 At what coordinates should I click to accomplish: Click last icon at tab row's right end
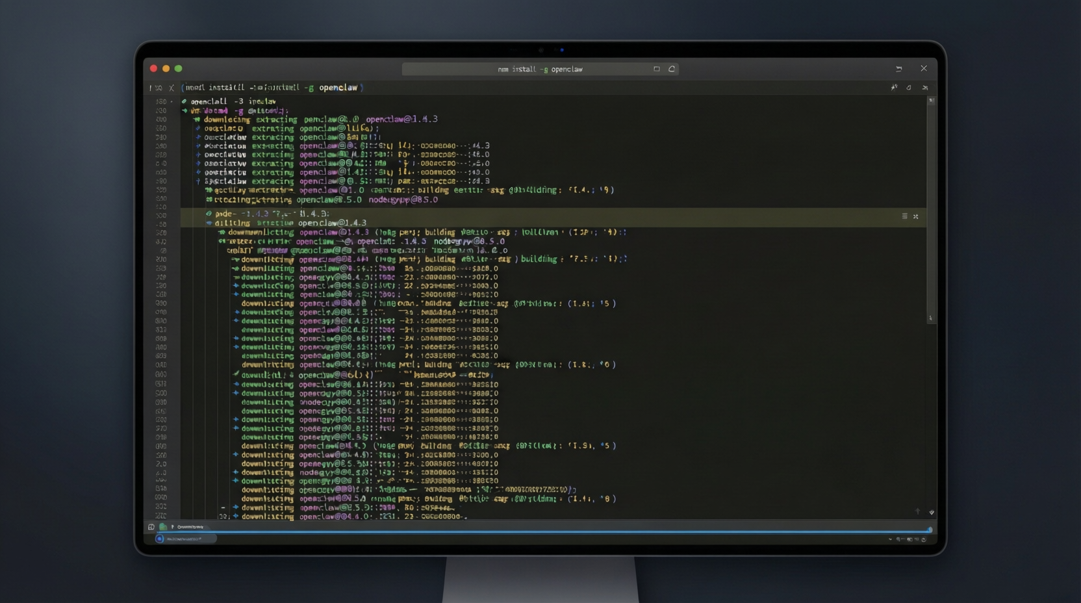tap(925, 87)
